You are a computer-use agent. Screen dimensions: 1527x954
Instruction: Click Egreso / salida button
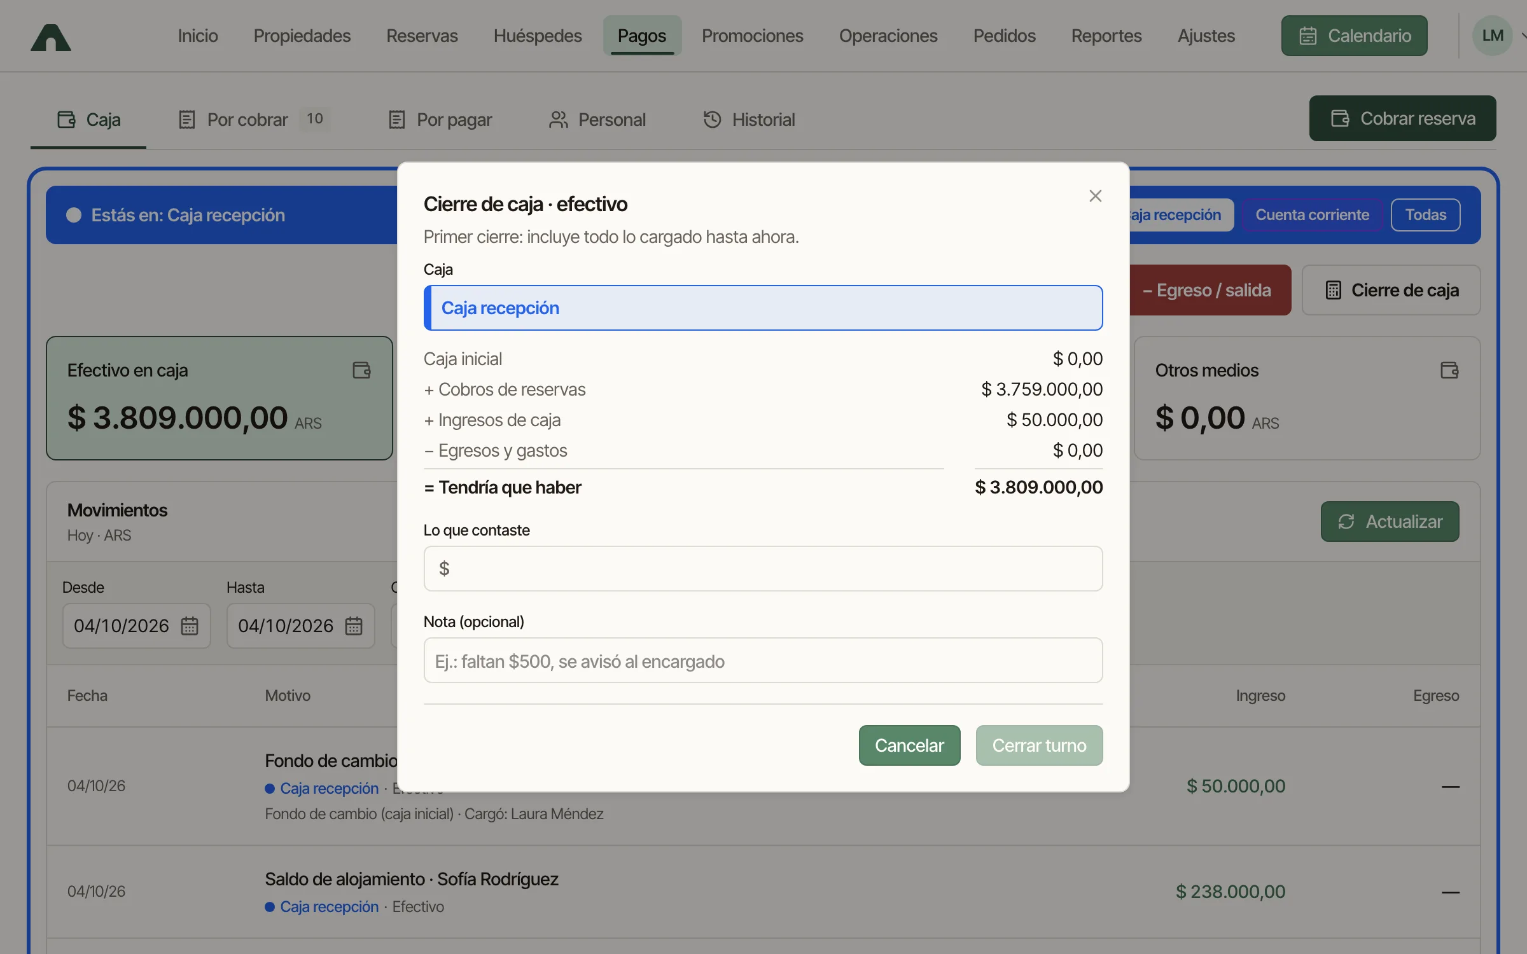[1210, 290]
